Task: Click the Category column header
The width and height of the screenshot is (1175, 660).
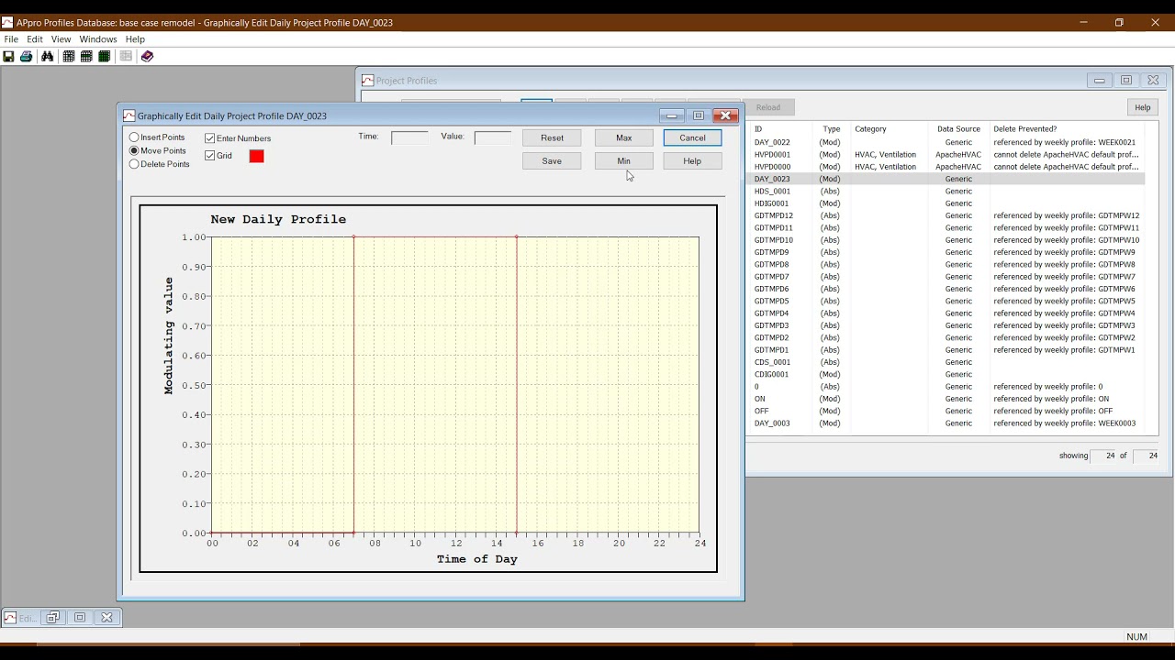Action: [x=871, y=129]
